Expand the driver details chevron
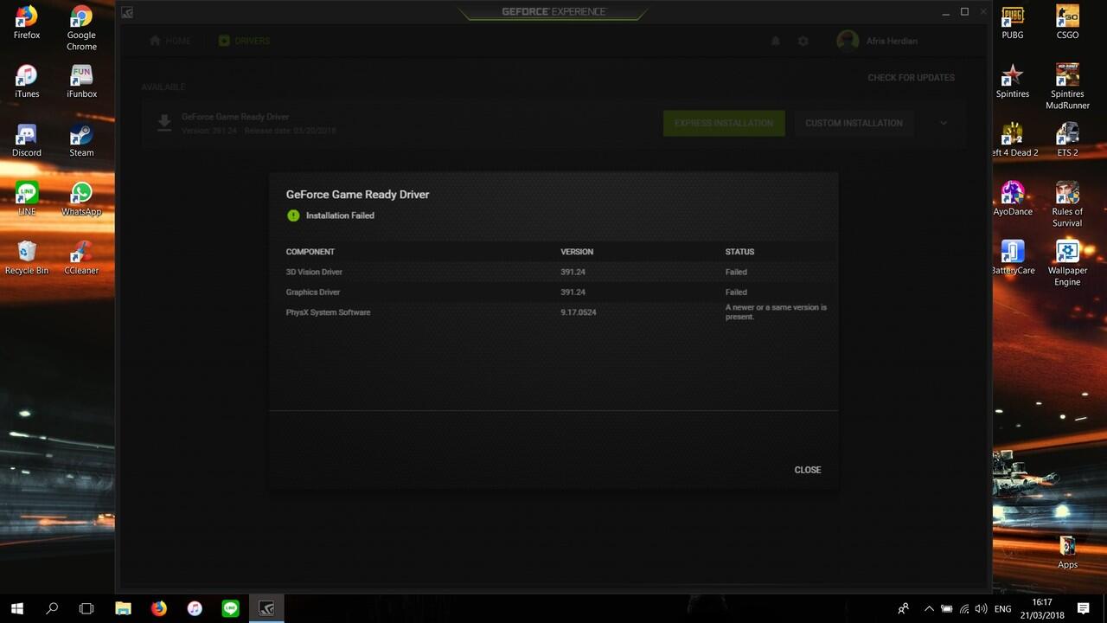 944,123
